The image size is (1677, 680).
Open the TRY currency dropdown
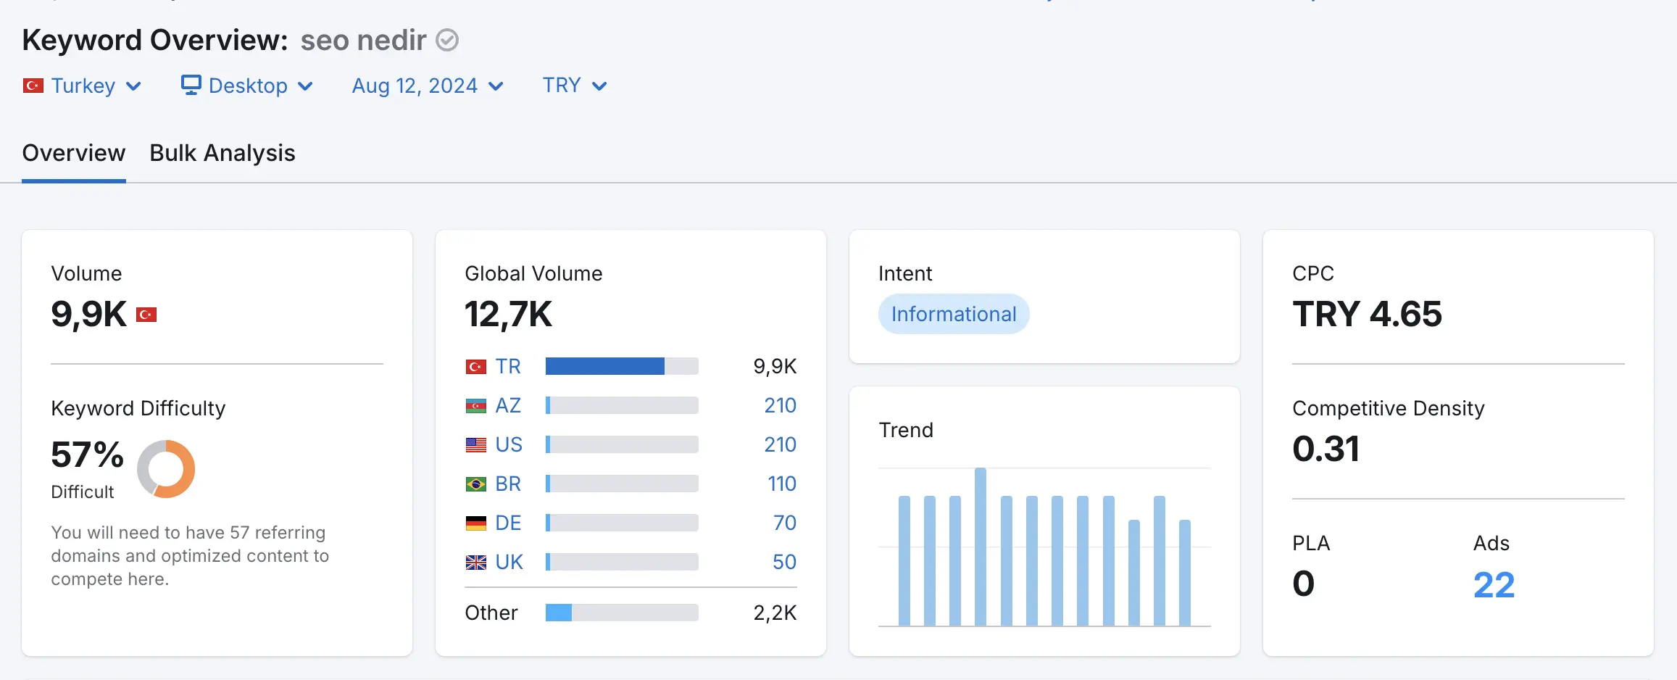pos(575,86)
